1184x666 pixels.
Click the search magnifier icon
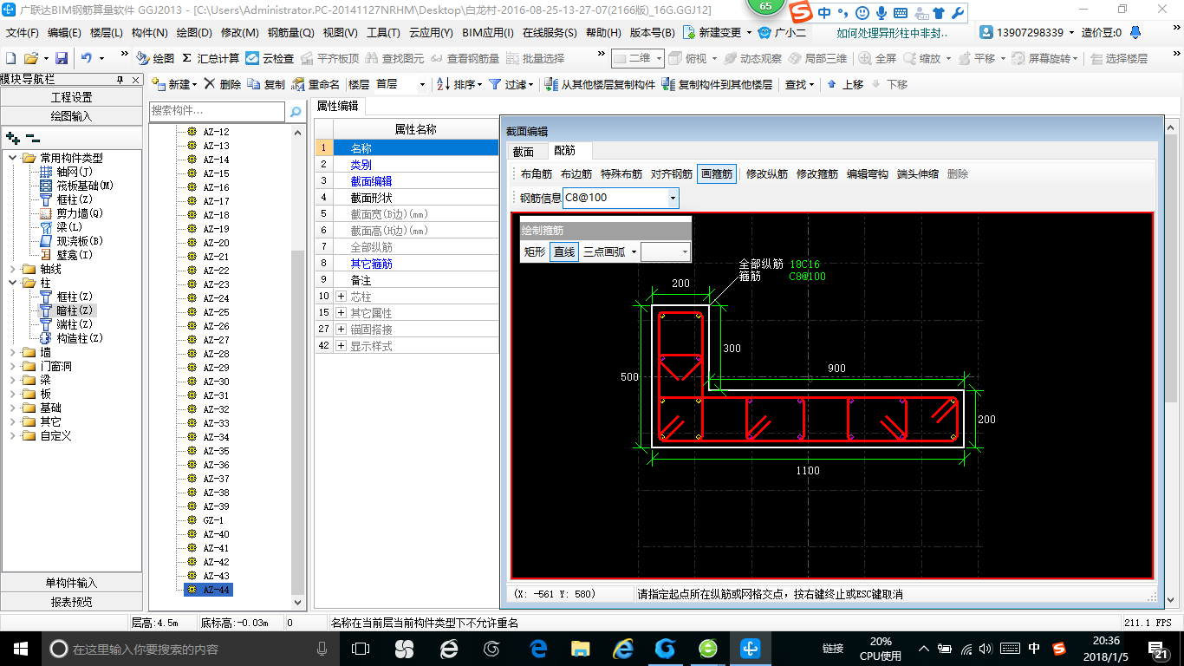(x=296, y=112)
